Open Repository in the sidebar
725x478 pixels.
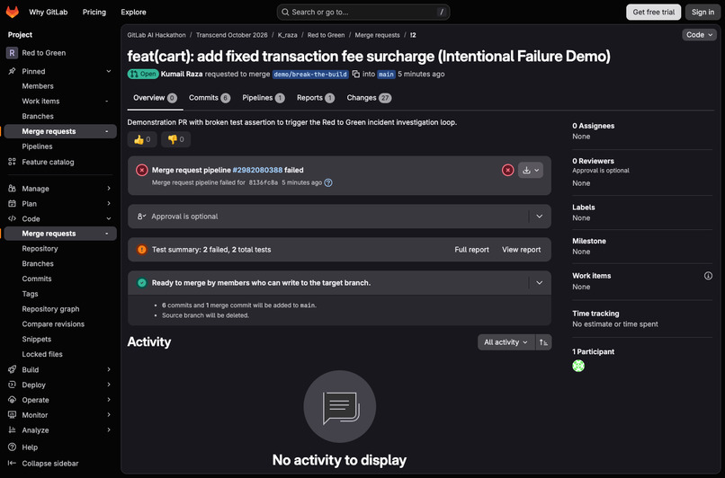point(40,249)
